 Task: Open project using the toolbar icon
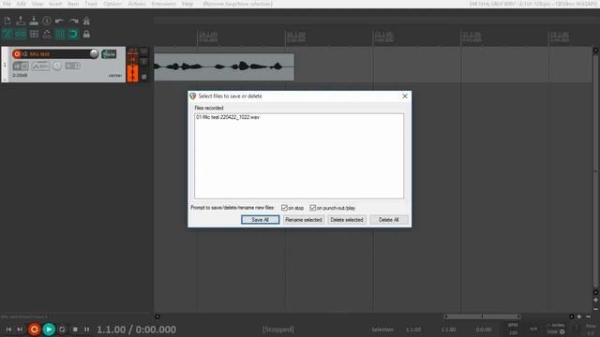[x=21, y=21]
